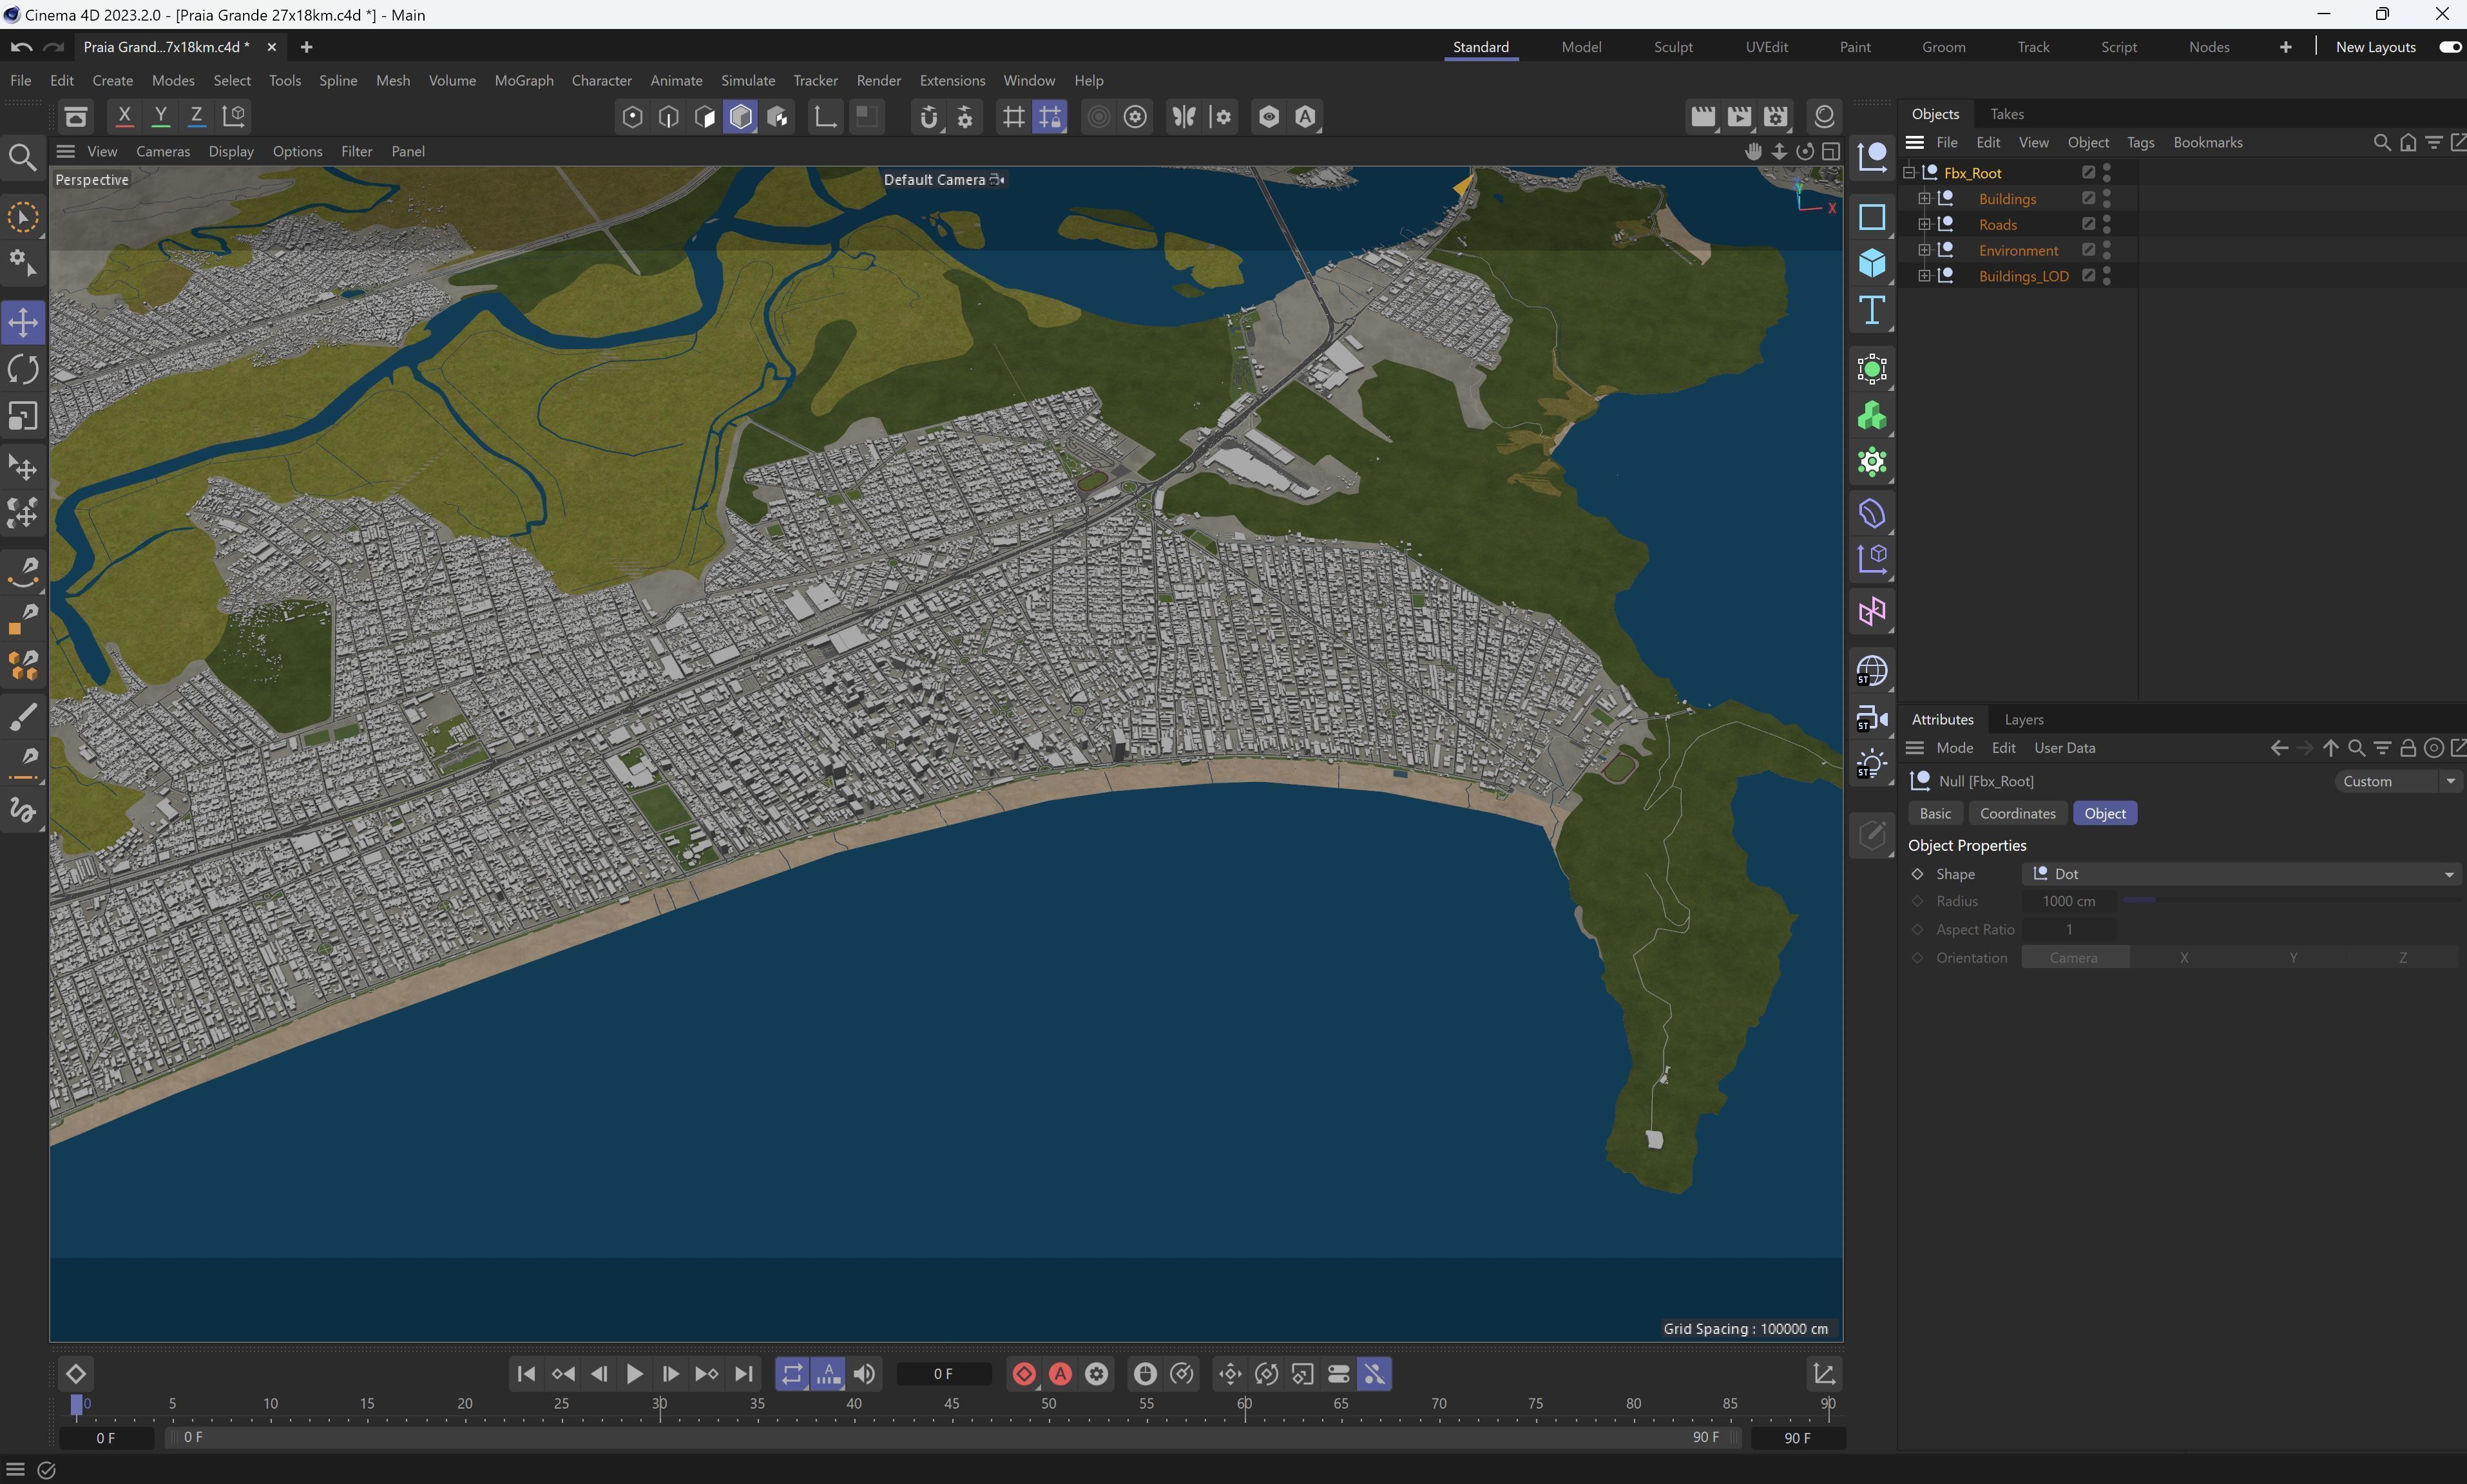Click the Render View clapperboard icon
Viewport: 2467px width, 1484px height.
pyautogui.click(x=1703, y=117)
